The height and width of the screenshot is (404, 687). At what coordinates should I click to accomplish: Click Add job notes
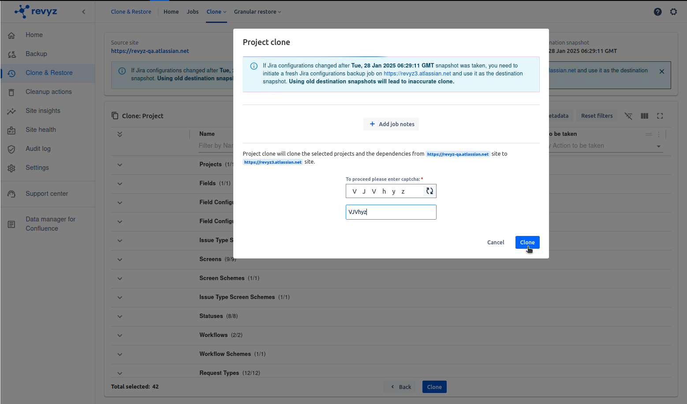tap(391, 124)
